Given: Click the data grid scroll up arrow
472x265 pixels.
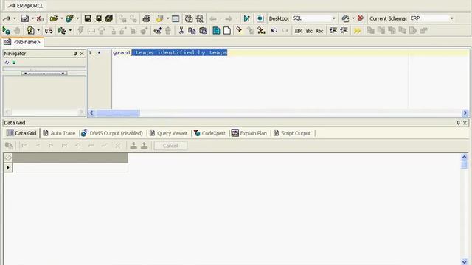Looking at the screenshot, I should (464, 157).
